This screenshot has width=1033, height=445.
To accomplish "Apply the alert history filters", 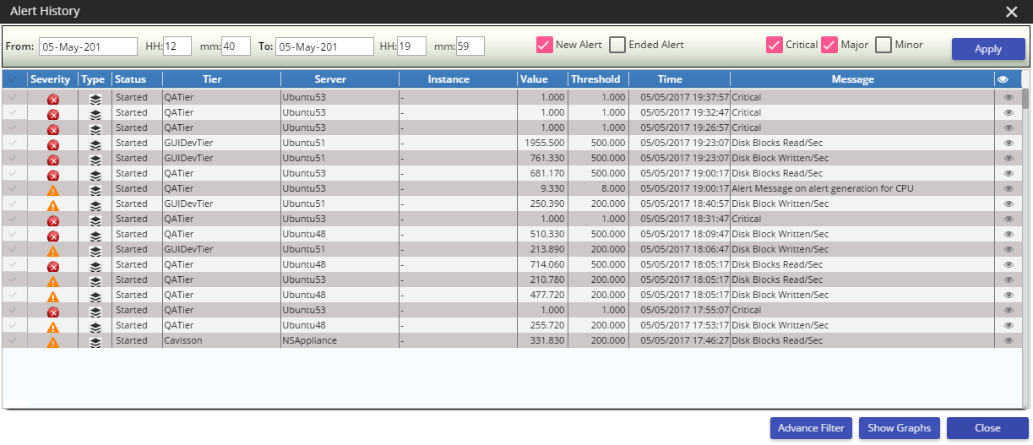I will [988, 49].
